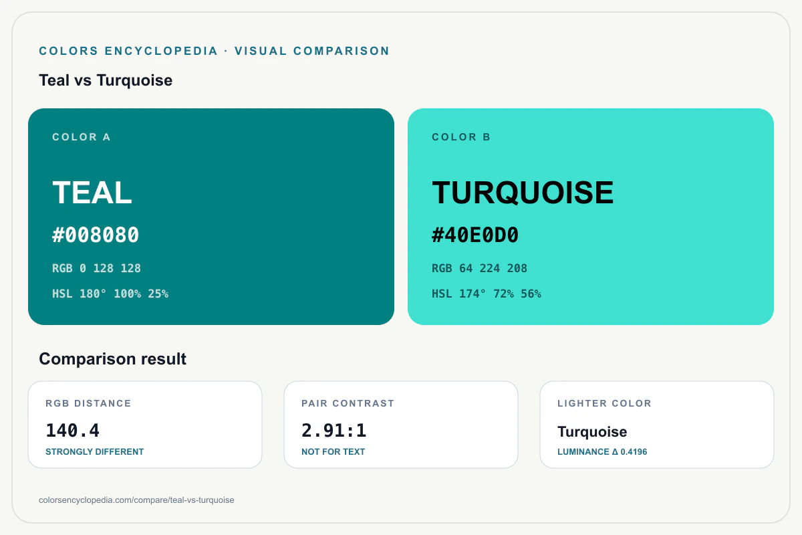Click the TEAL color name heading

(x=92, y=193)
